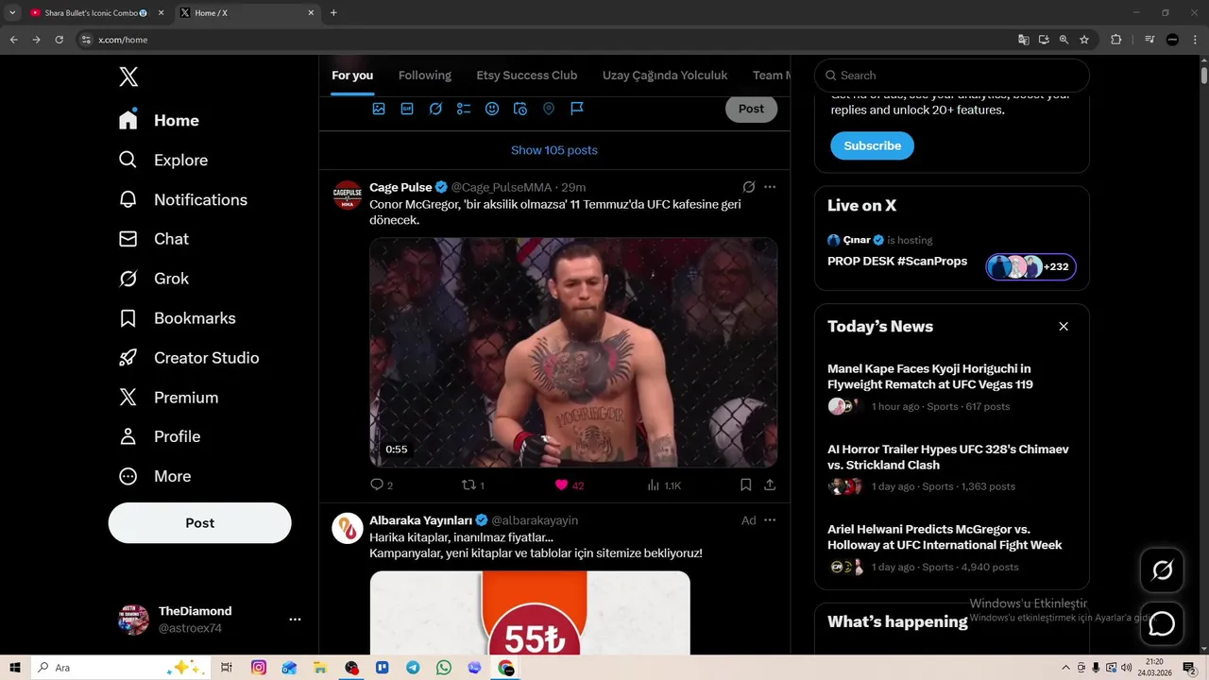
Task: Open Instagram from the Windows taskbar
Action: (x=259, y=668)
